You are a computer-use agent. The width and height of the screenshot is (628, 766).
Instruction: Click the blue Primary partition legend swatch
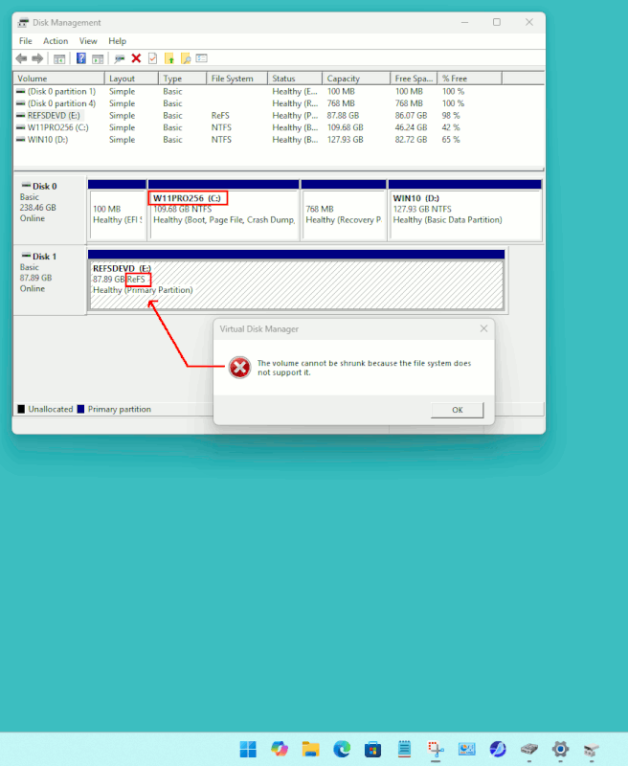tap(81, 409)
